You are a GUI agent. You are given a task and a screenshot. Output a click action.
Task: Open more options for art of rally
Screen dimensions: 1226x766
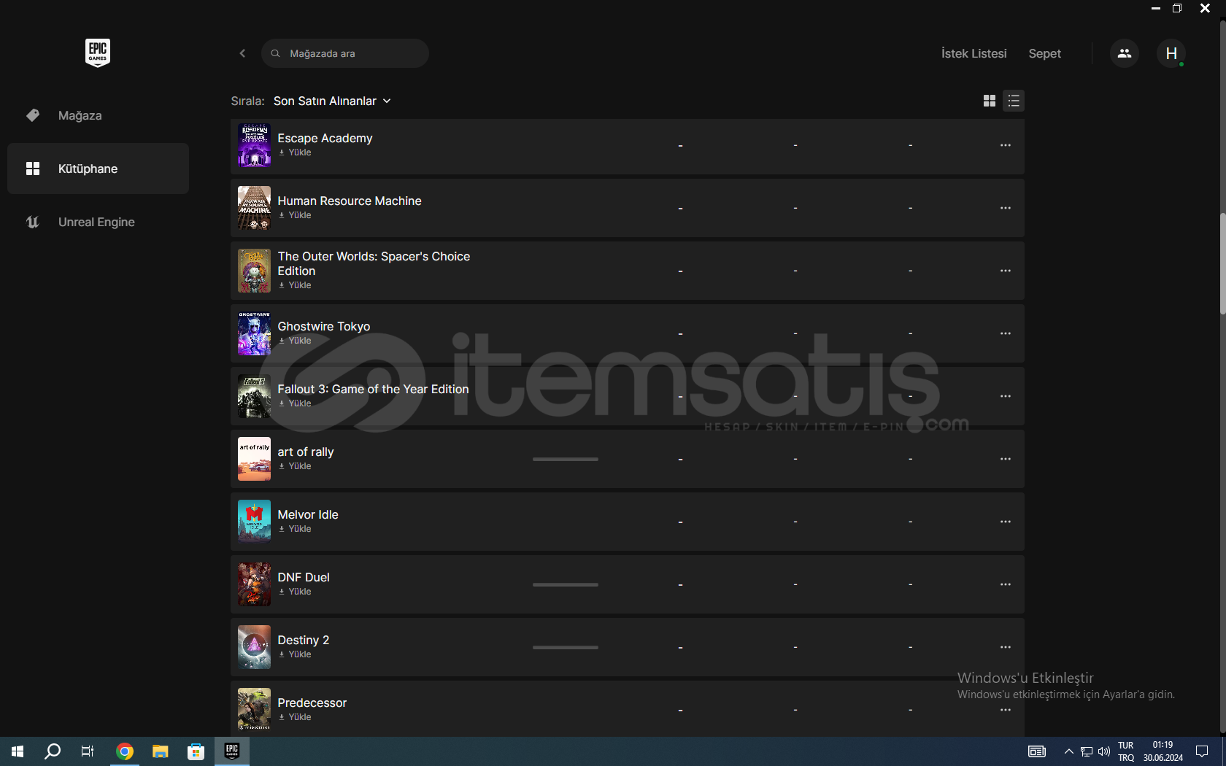(x=1006, y=459)
